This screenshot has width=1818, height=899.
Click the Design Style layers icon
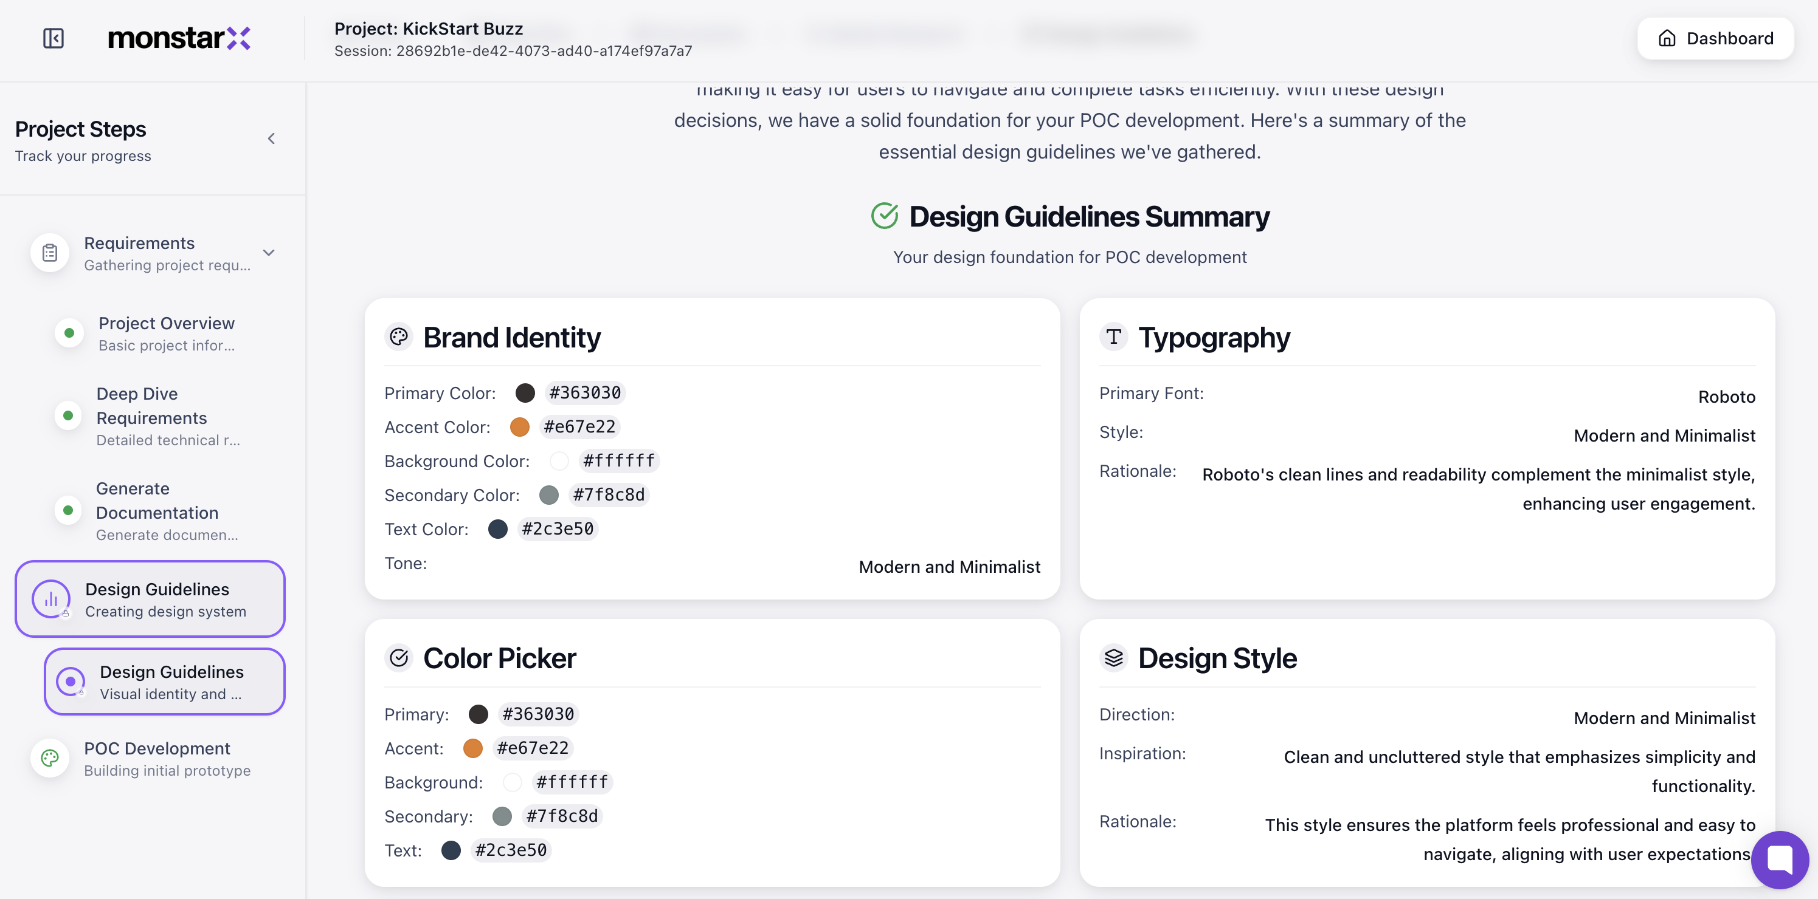(1114, 657)
